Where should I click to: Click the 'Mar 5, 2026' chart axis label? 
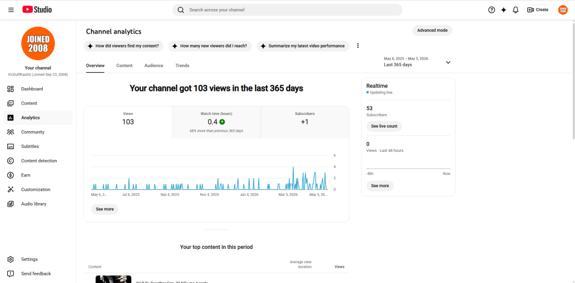click(288, 195)
